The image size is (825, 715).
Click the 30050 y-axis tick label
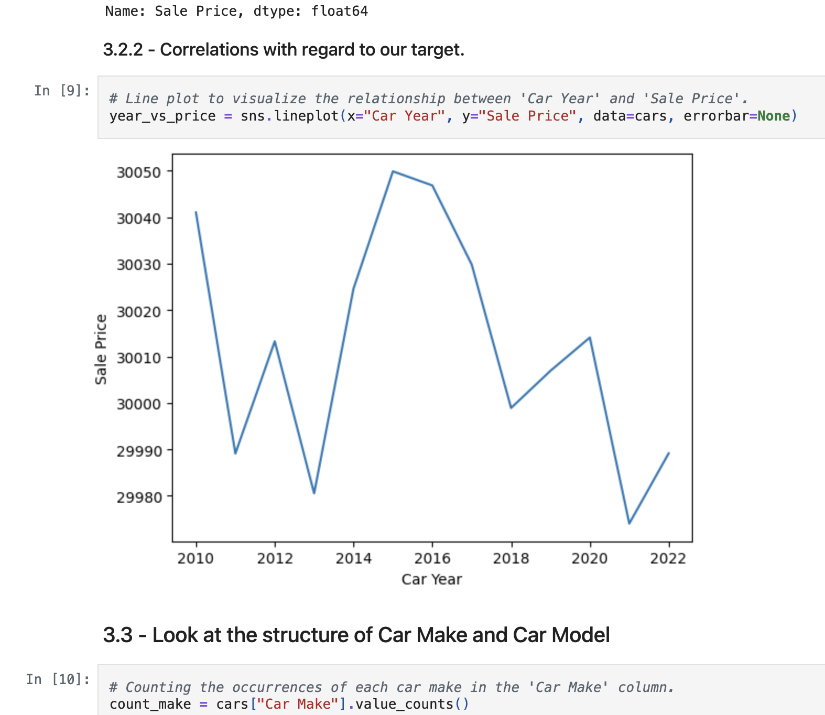click(139, 172)
